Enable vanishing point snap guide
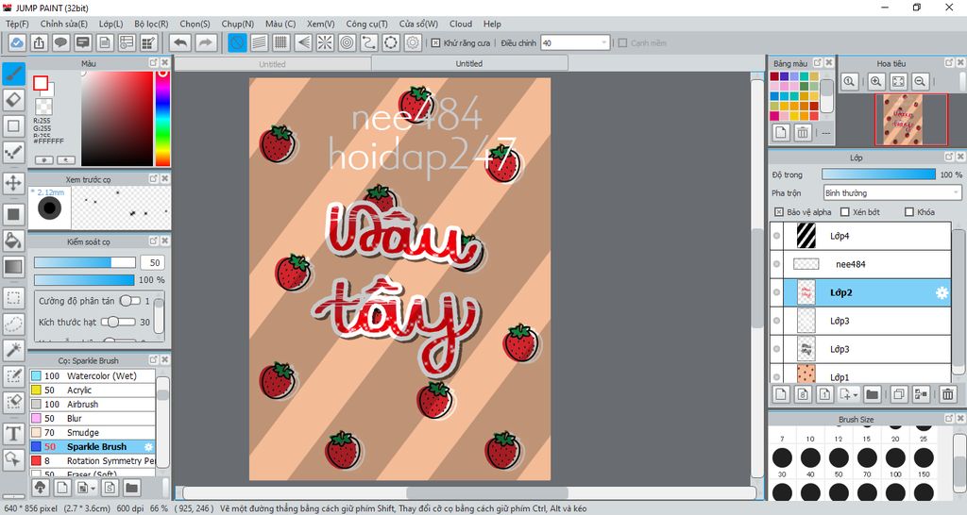 [x=303, y=42]
